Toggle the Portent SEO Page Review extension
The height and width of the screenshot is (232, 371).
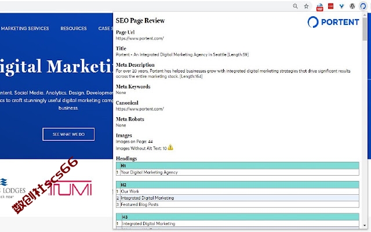363,6
